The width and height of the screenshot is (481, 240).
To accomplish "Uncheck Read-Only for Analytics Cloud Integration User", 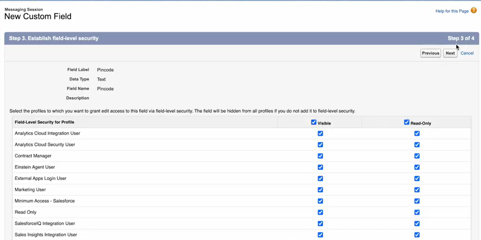I will tap(417, 133).
